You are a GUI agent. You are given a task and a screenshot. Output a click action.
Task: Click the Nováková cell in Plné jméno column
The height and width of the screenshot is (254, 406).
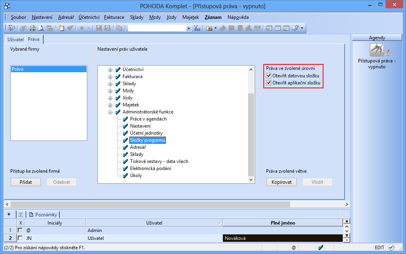283,238
